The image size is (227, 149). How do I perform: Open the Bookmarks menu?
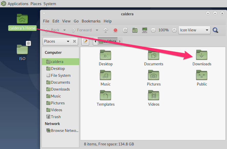pos(91,21)
